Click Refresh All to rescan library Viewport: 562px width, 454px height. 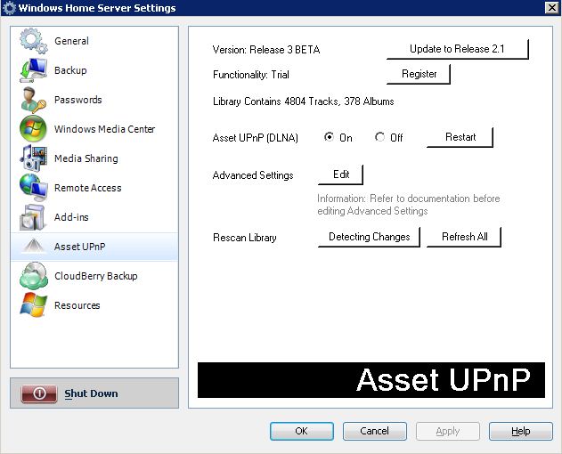click(464, 237)
